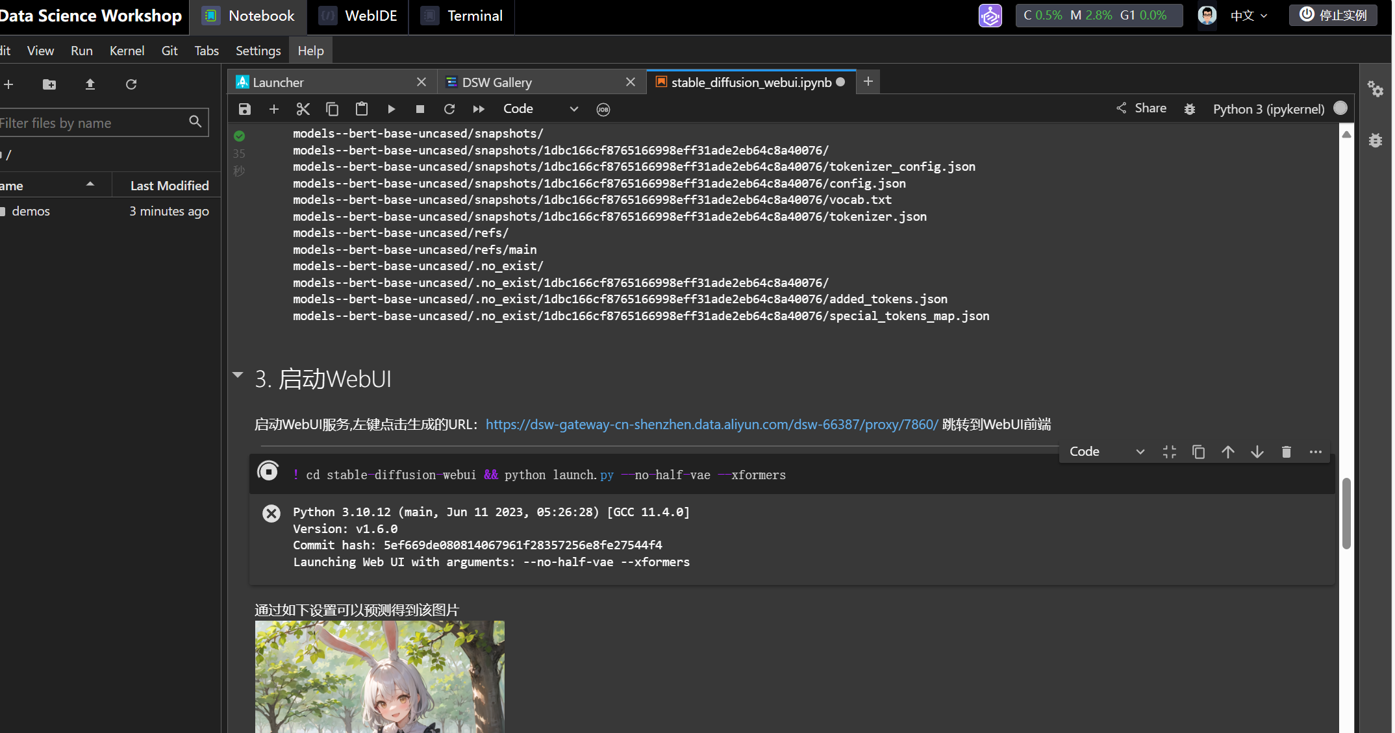Click the kernel status circle indicator
The image size is (1395, 733).
(1340, 108)
